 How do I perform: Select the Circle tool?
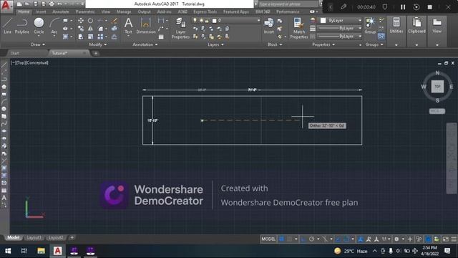tap(39, 26)
